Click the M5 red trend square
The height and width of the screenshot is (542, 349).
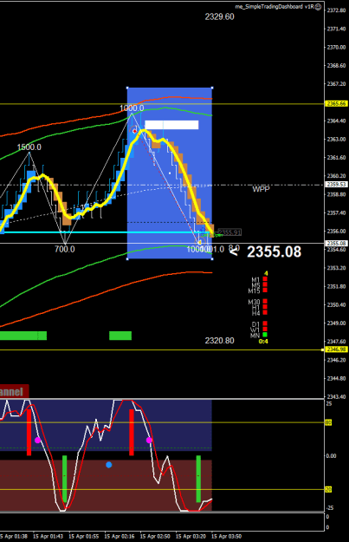[265, 284]
